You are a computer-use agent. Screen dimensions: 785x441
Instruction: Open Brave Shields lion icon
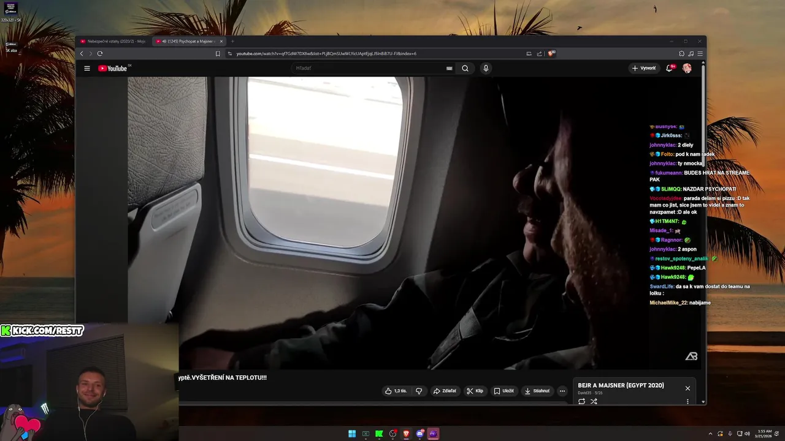(551, 53)
